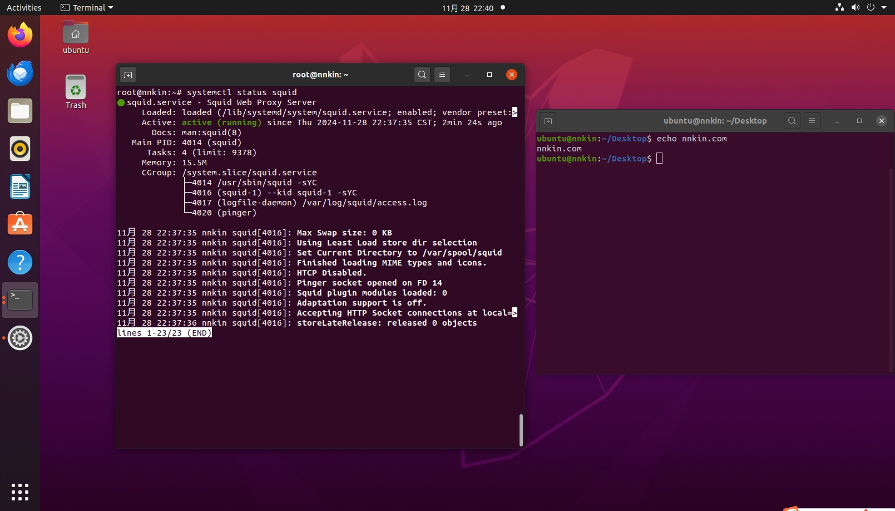The width and height of the screenshot is (895, 511).
Task: Open LibreOffice Writer from the dock
Action: pos(20,187)
